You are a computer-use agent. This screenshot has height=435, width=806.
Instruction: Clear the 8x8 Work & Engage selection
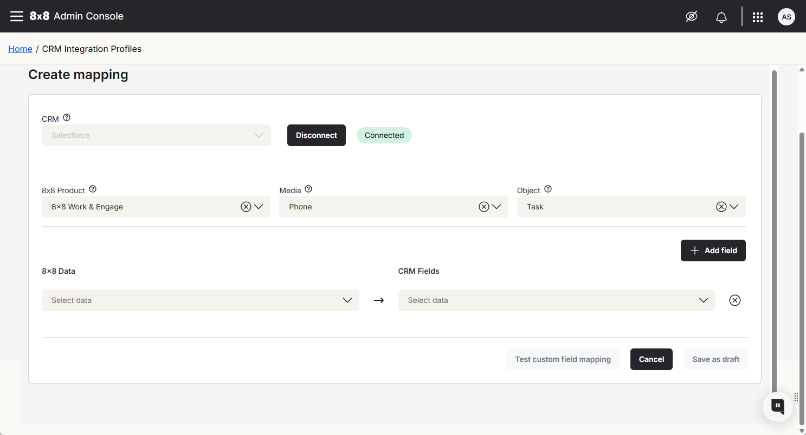coord(246,207)
